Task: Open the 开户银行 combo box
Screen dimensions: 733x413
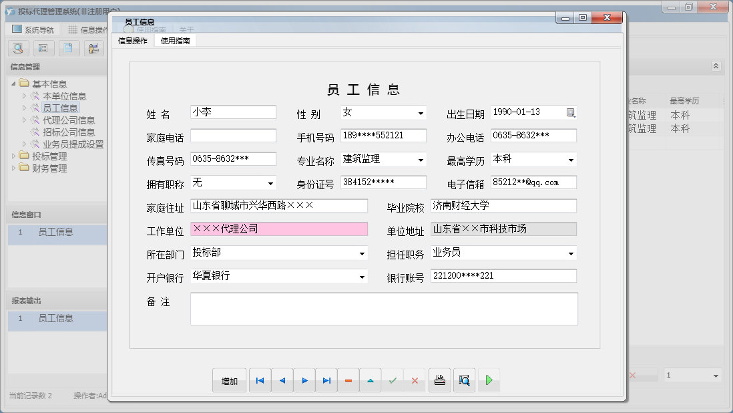Action: 362,277
